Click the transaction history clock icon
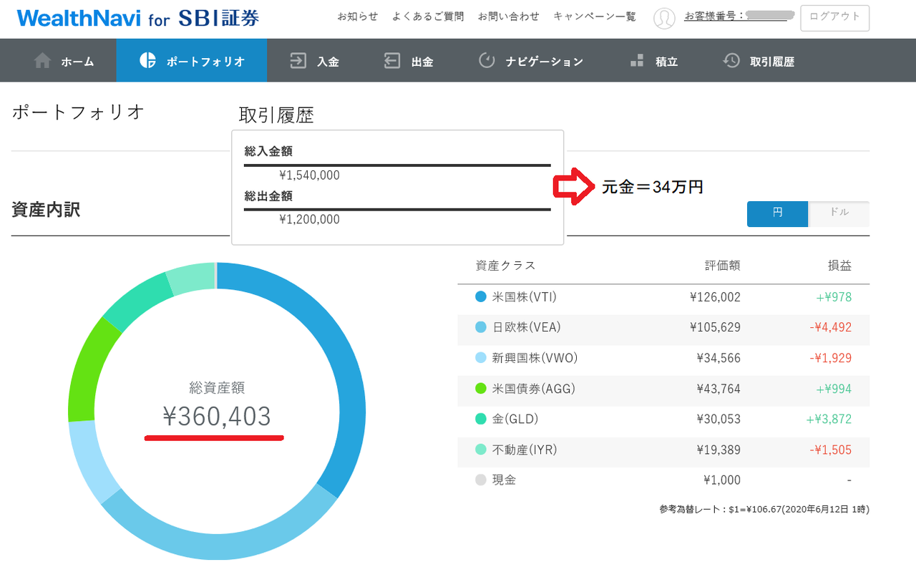The image size is (916, 567). 731,61
